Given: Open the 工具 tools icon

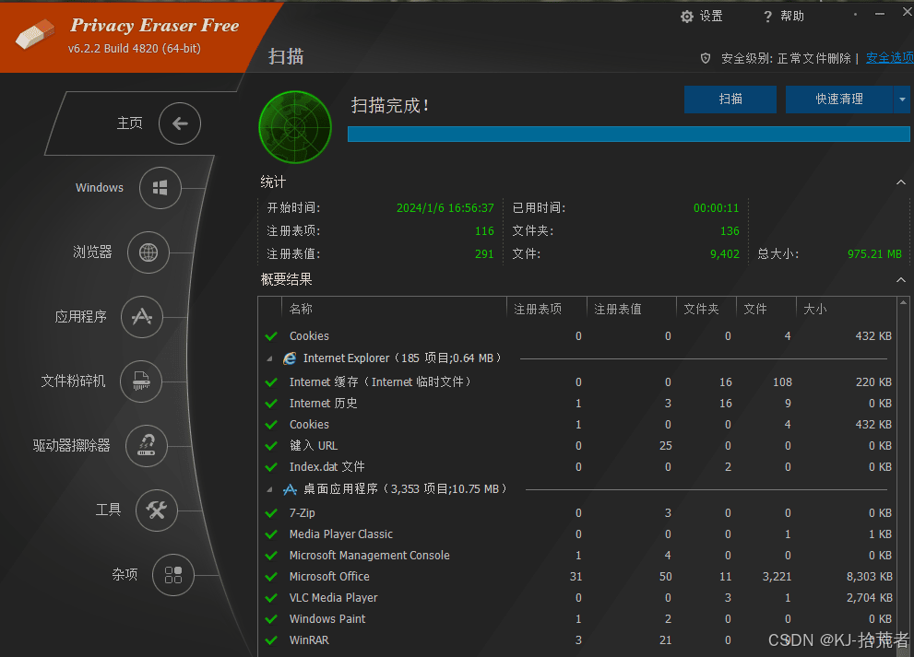Looking at the screenshot, I should 156,510.
